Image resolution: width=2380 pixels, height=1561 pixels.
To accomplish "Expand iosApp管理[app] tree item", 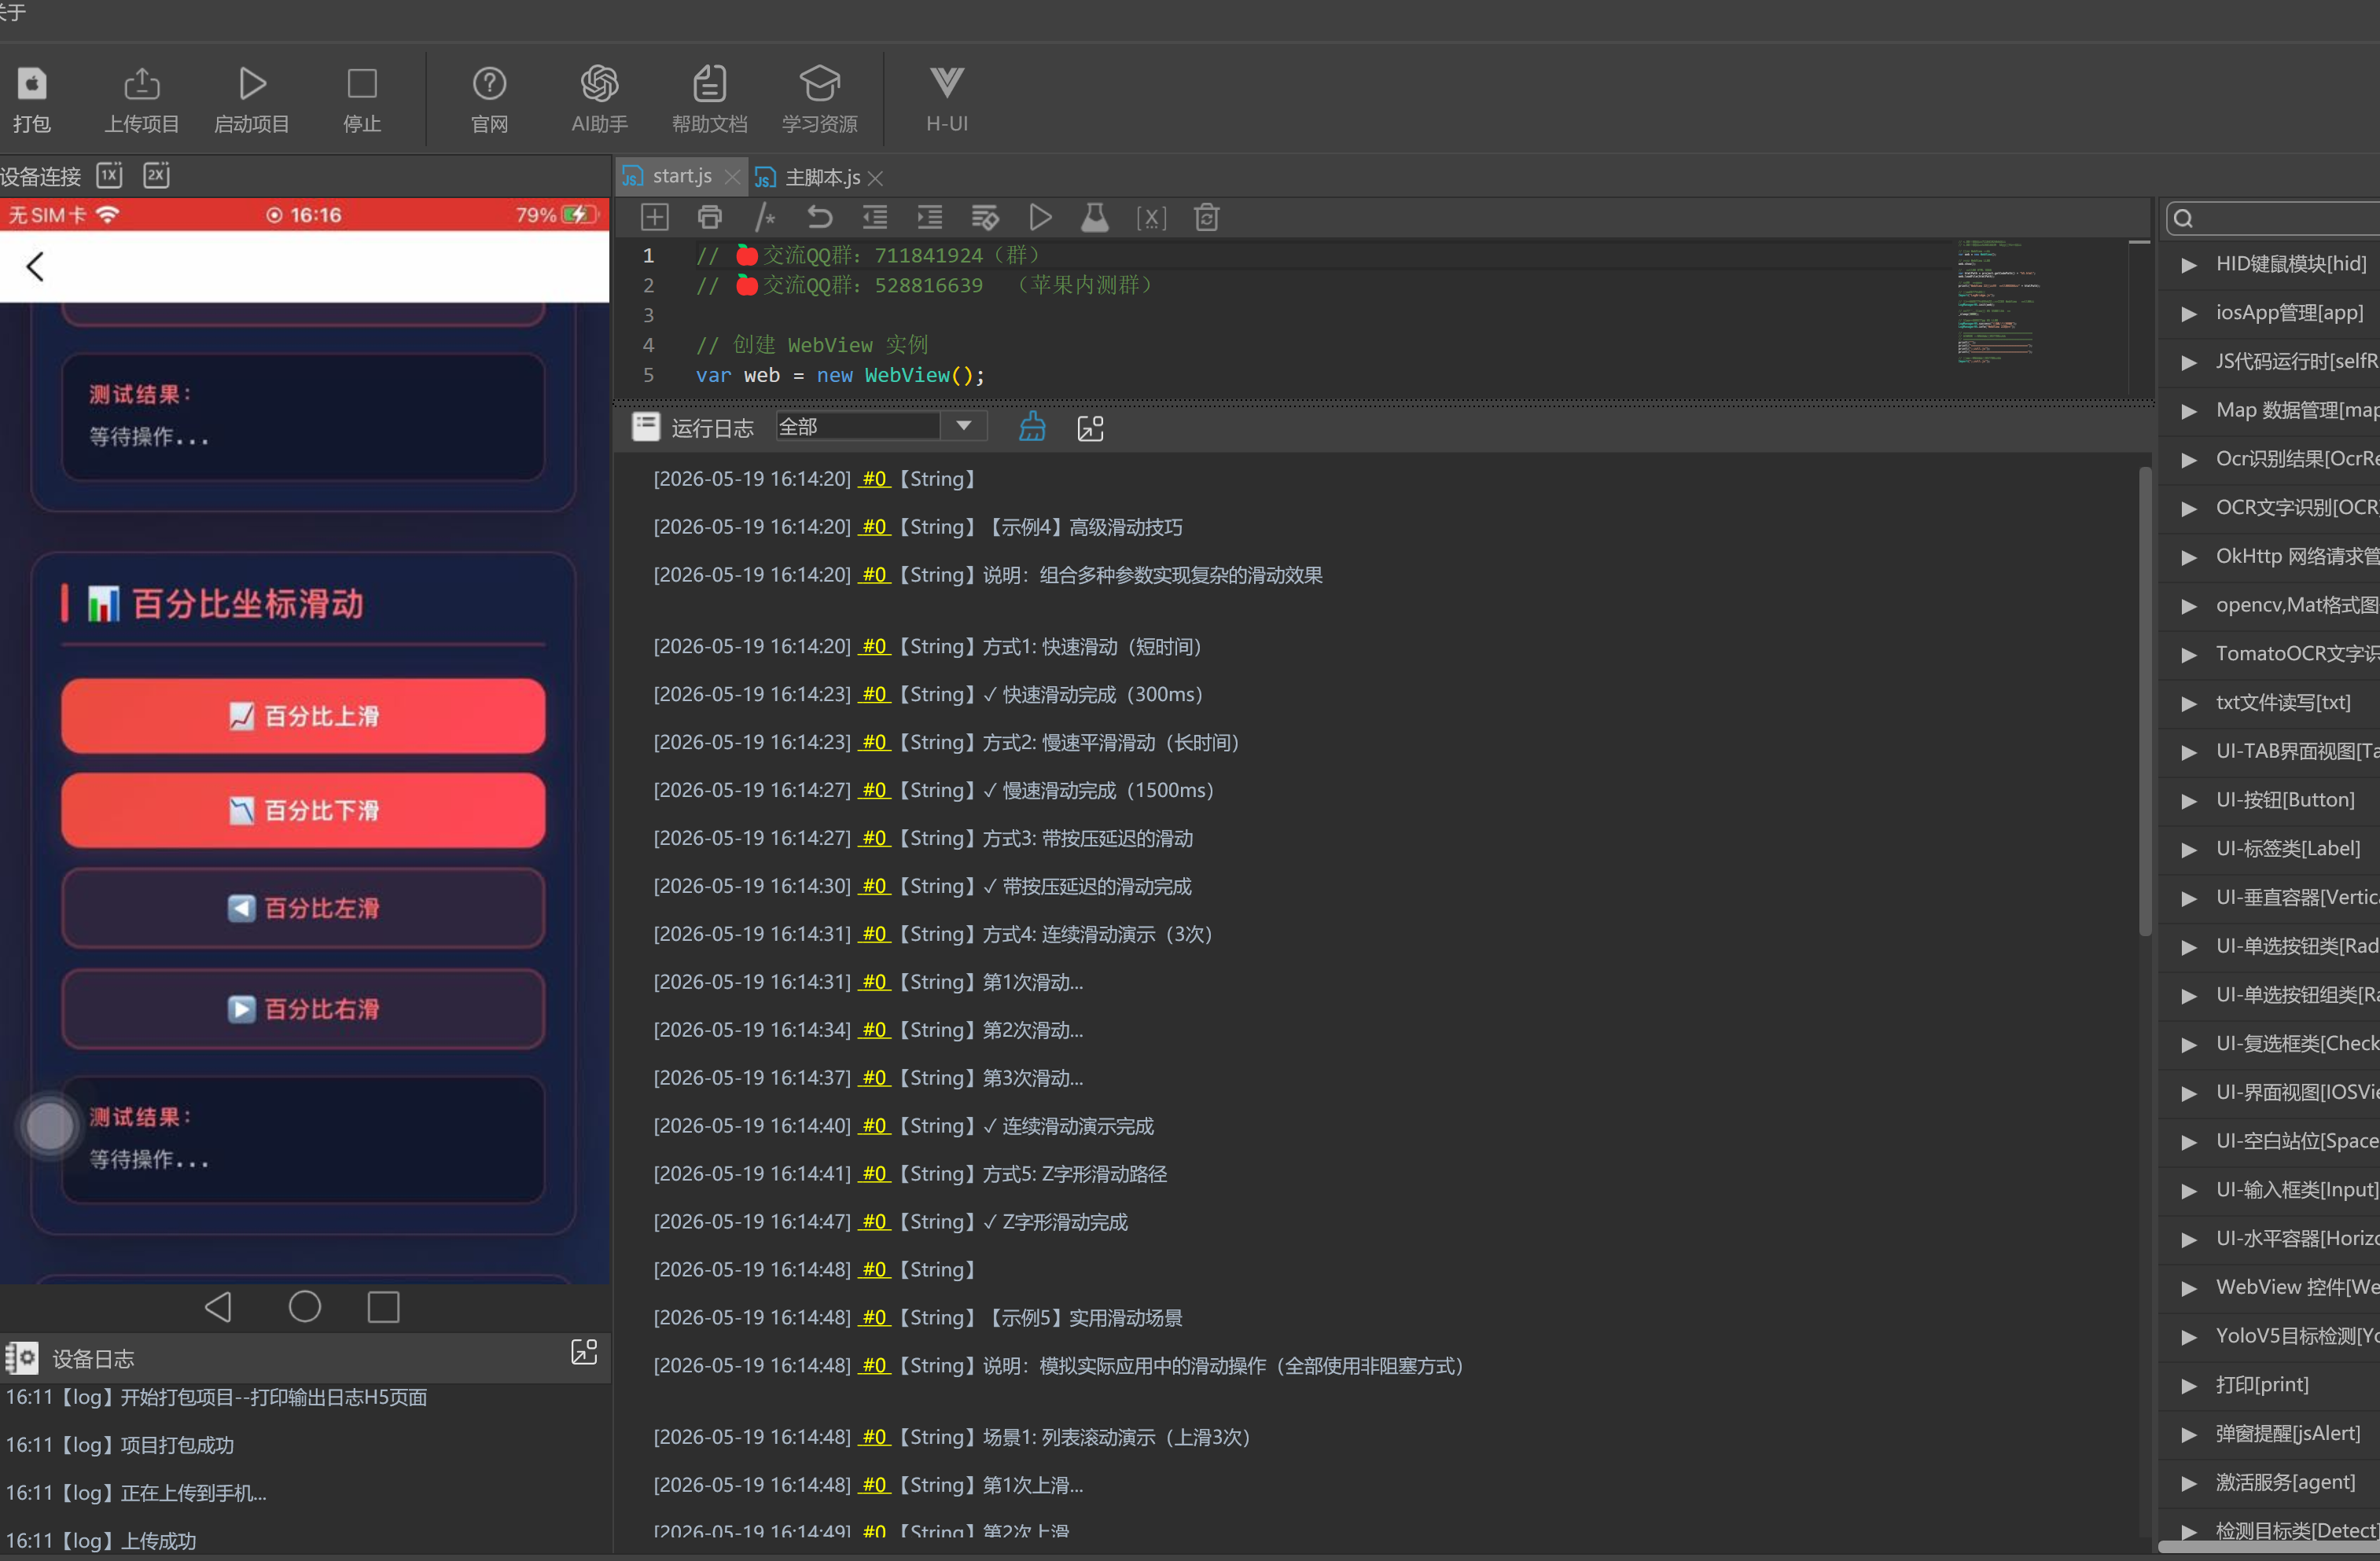I will tap(2189, 314).
